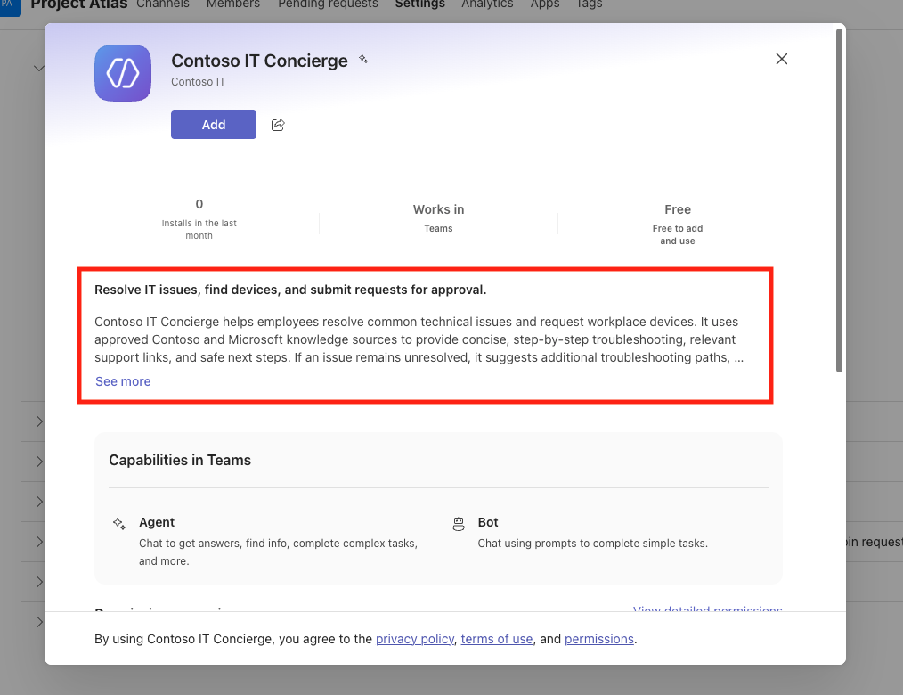Click the Agent capability heading
Viewport: 903px width, 695px height.
tap(157, 522)
